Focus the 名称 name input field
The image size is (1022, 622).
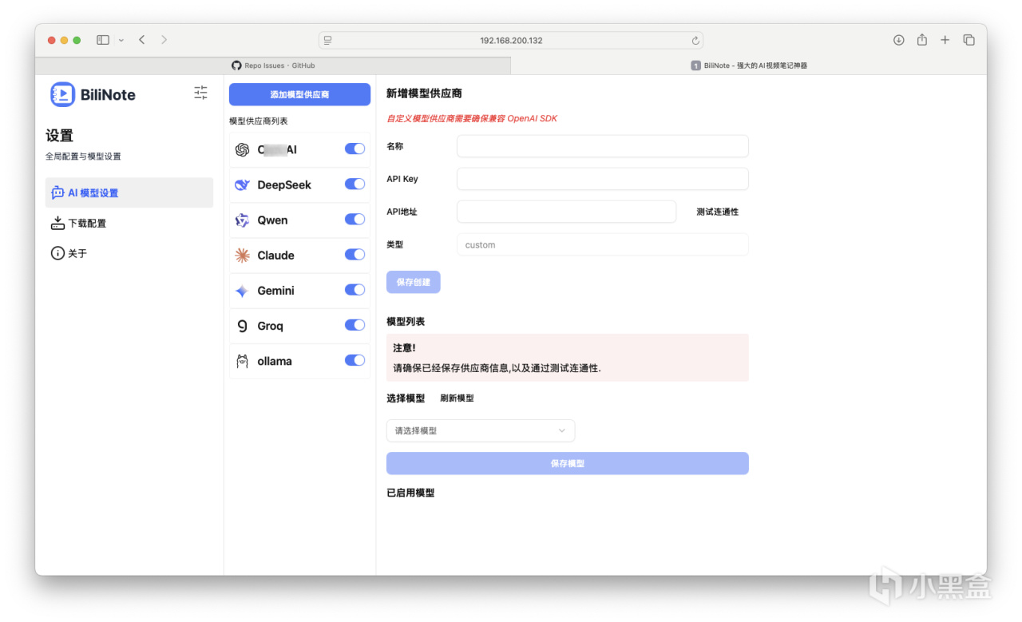(x=603, y=146)
